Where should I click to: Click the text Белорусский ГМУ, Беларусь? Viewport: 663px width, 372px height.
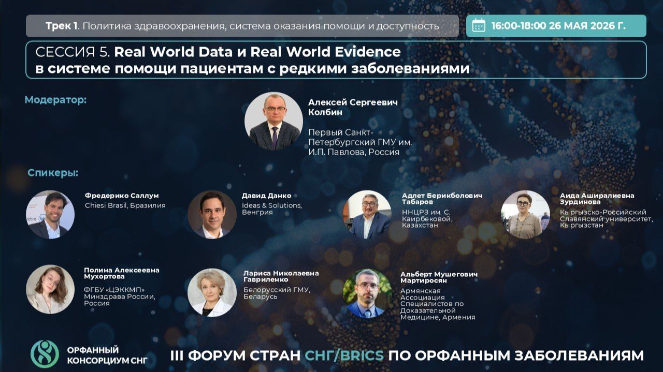277,293
